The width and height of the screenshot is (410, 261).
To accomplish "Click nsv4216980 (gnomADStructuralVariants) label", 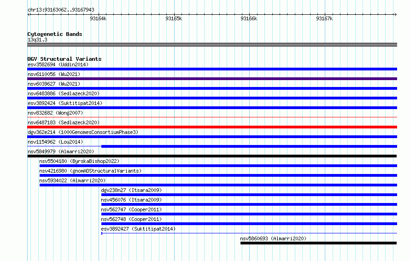I will pos(90,171).
